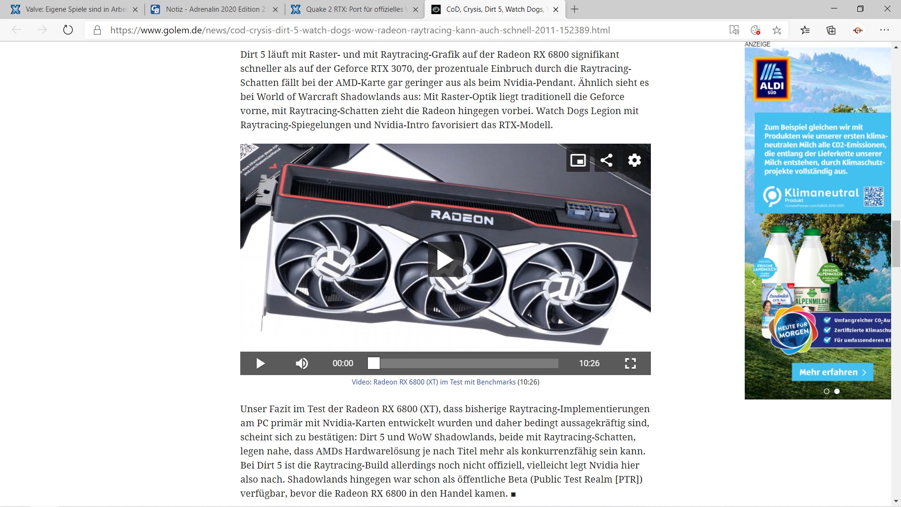This screenshot has height=507, width=901.
Task: Open Edge settings and more menu
Action: (x=884, y=30)
